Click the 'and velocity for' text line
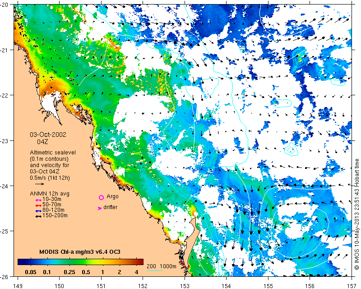The width and height of the screenshot is (361, 289). [x=50, y=165]
